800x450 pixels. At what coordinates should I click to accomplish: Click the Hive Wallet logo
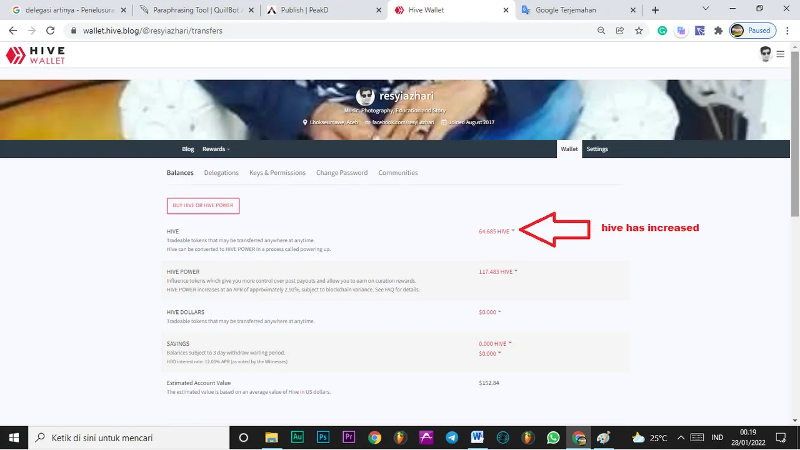[x=36, y=56]
